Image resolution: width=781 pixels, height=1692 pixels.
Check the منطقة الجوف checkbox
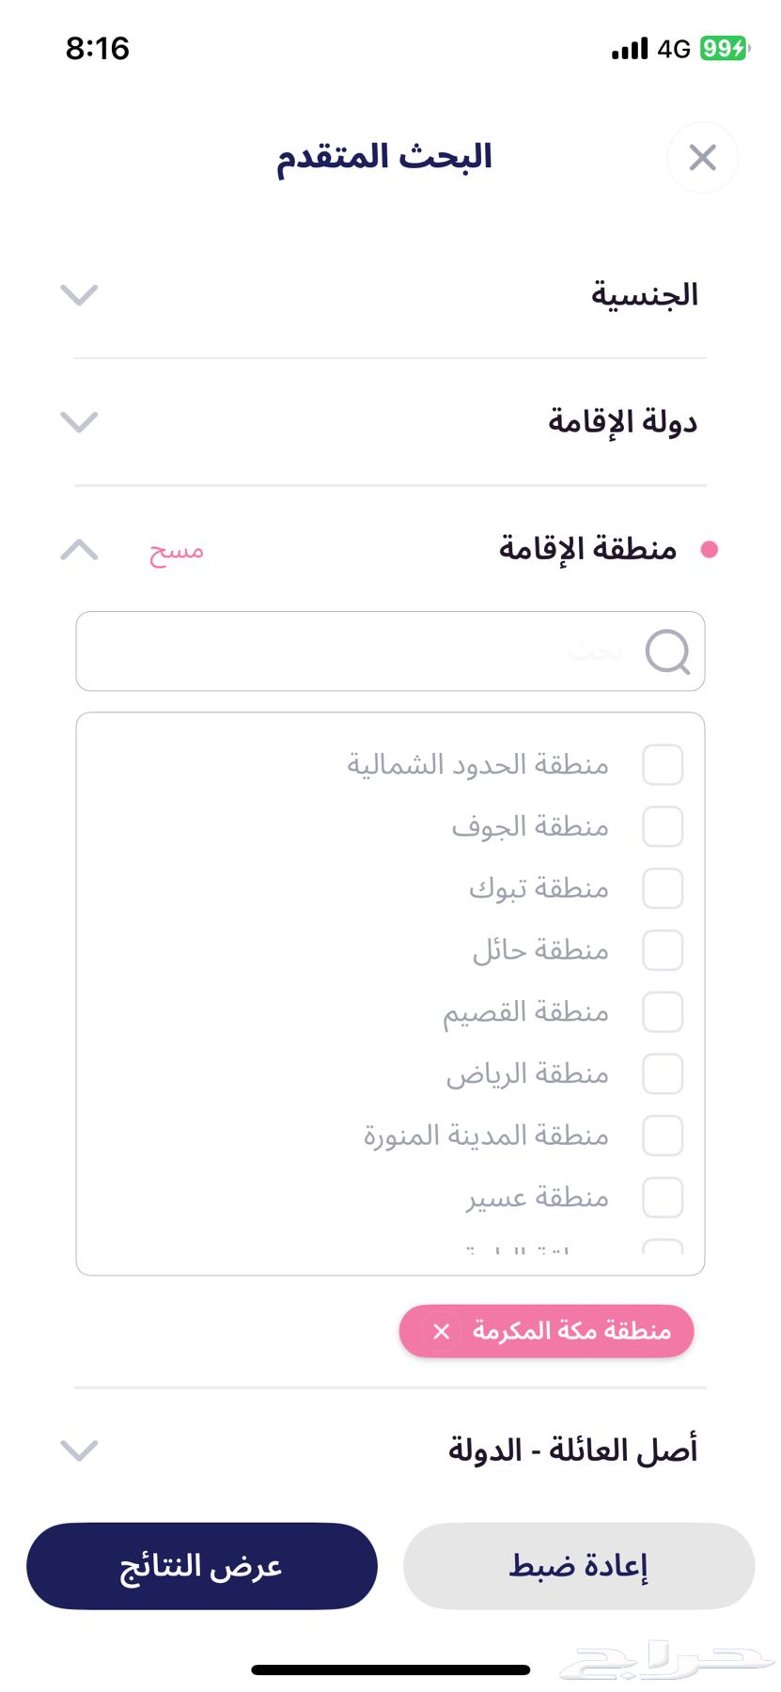coord(663,827)
